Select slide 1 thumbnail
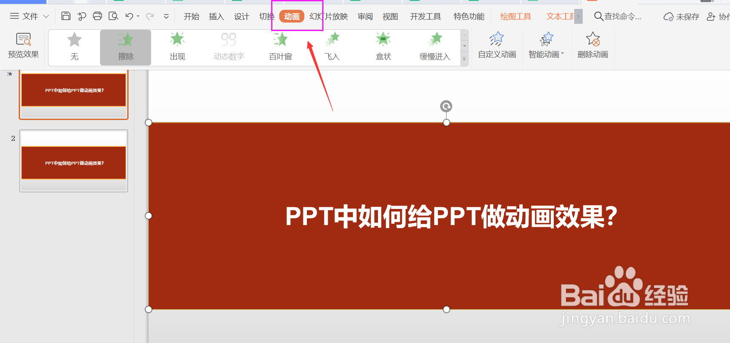Screen dimensions: 730x343 [x=74, y=94]
